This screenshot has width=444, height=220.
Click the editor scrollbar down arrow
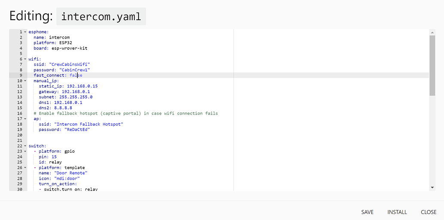tap(432, 187)
